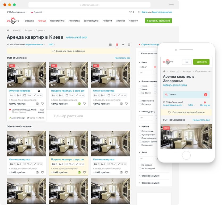
Task: Open the 'Аренда' menu item
Action: pyautogui.click(x=42, y=21)
